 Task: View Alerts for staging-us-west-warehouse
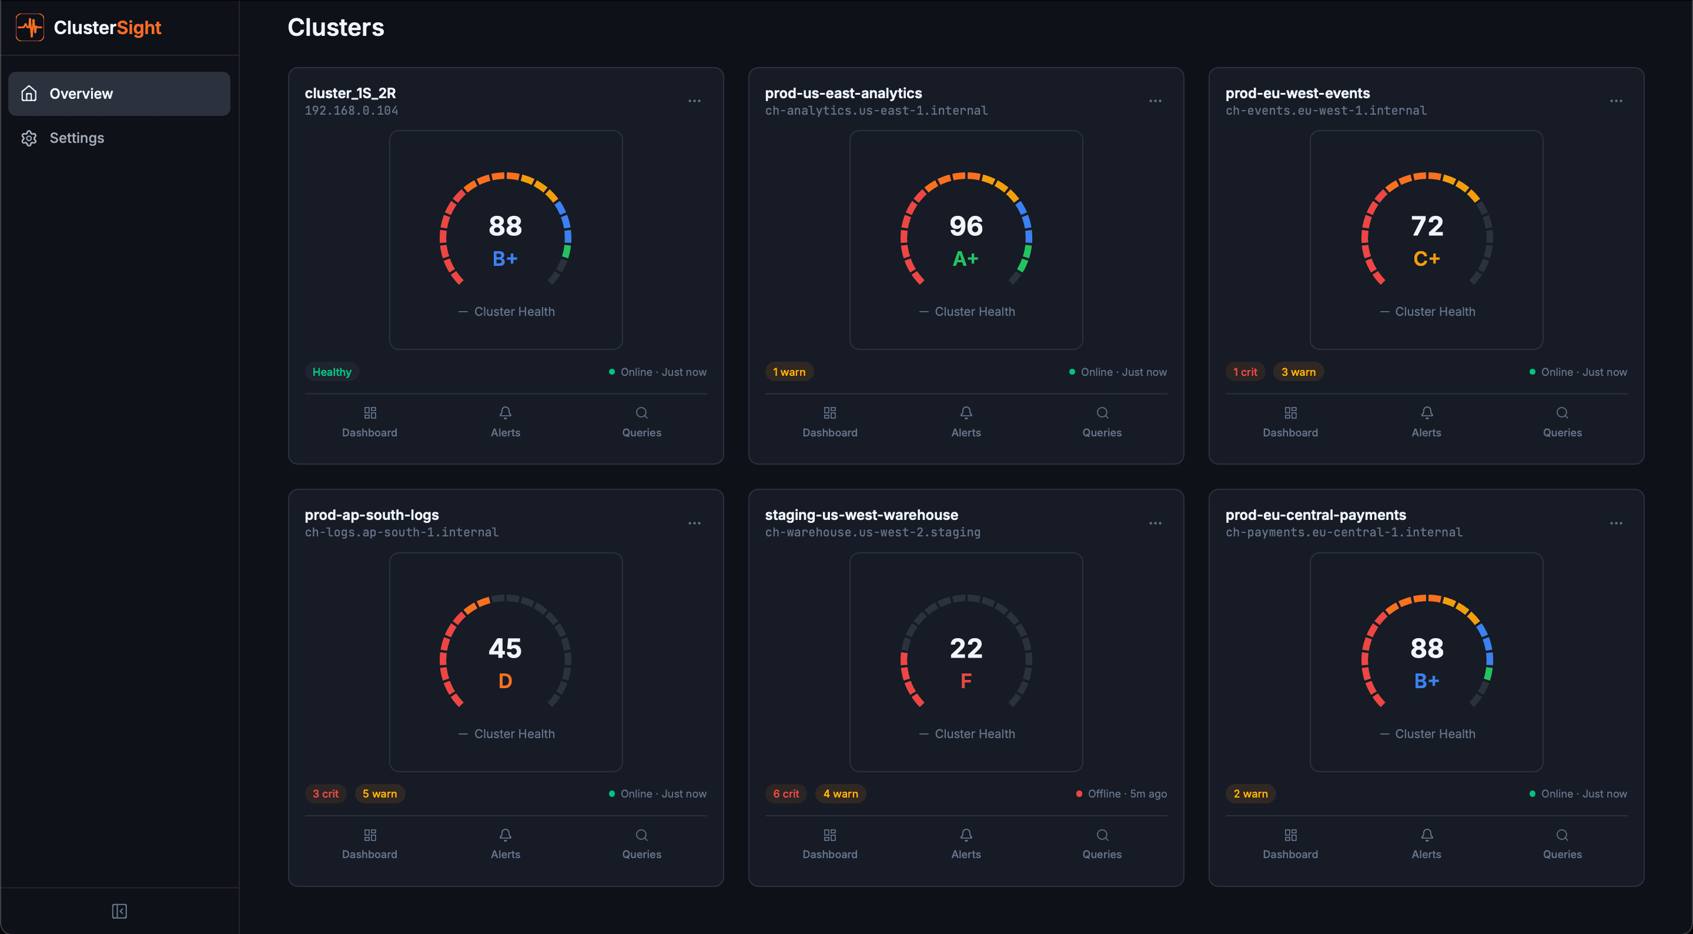click(x=966, y=844)
